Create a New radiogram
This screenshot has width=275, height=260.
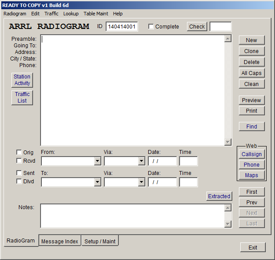252,40
